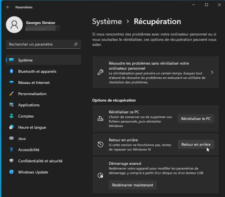The height and width of the screenshot is (197, 225).
Task: Expand the Résoudre les problèmes chevron
Action: tap(212, 72)
